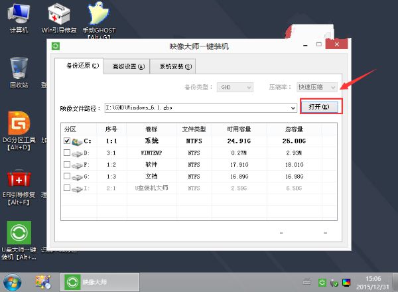Expand the 映像文件路径 path dropdown
This screenshot has height=292, width=398.
293,108
